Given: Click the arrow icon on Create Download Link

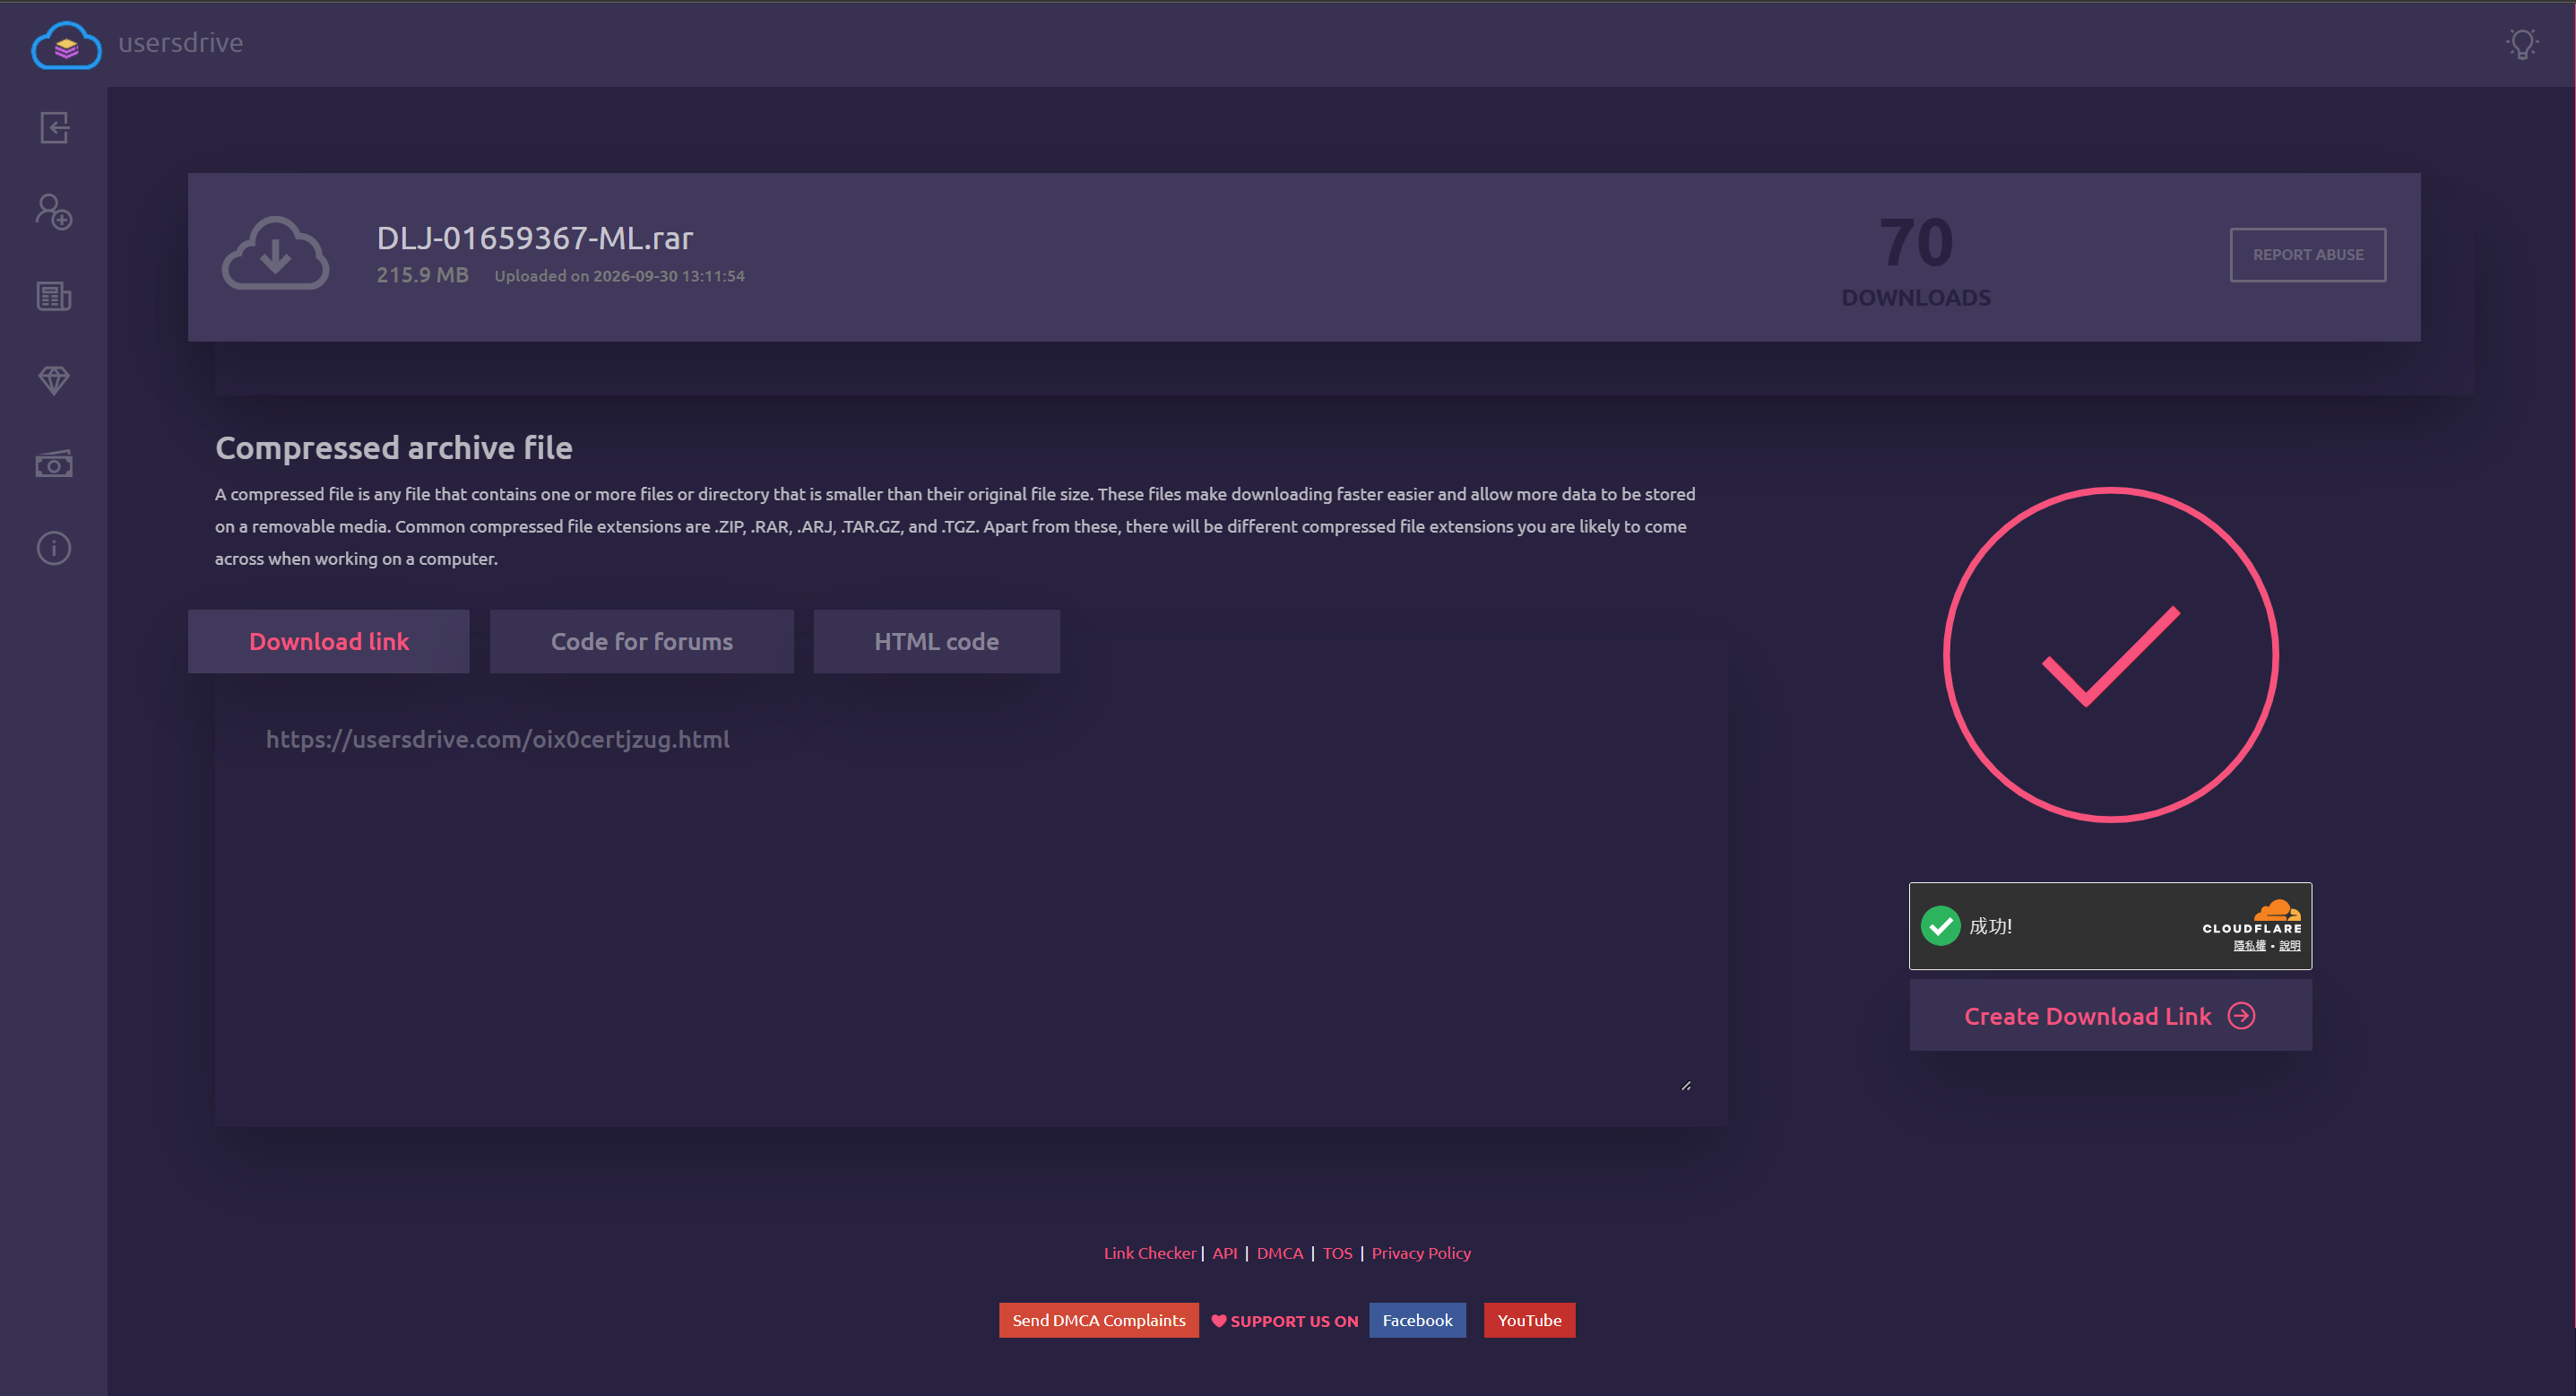Looking at the screenshot, I should point(2241,1016).
